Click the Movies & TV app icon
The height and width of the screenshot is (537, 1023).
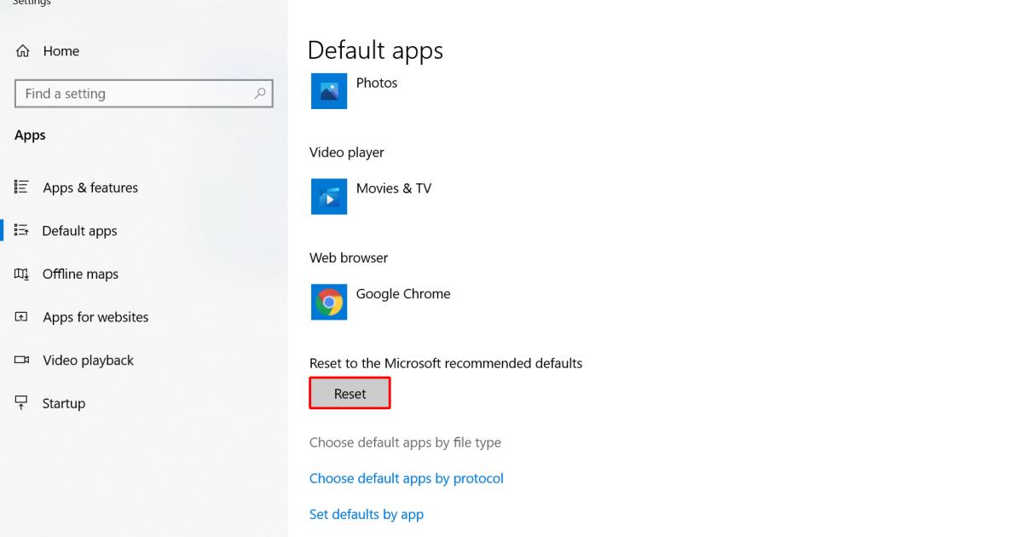(329, 197)
